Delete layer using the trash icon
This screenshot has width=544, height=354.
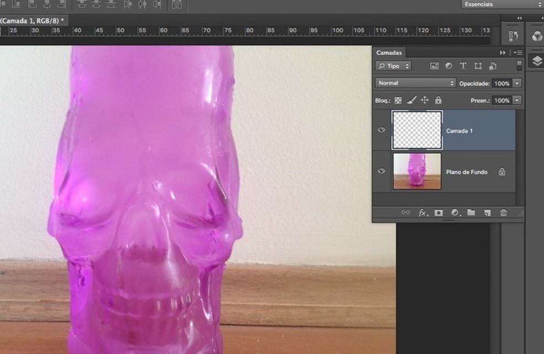coord(503,212)
